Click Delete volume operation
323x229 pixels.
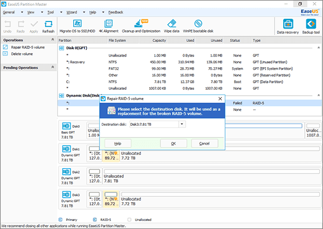(x=22, y=54)
